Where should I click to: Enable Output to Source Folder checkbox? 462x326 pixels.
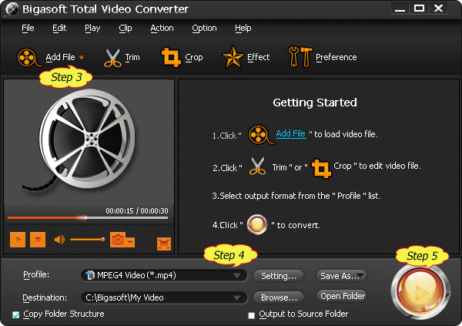(x=251, y=315)
